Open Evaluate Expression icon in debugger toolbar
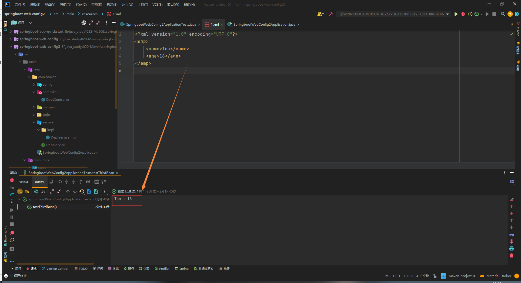This screenshot has height=283, width=521. 97,182
